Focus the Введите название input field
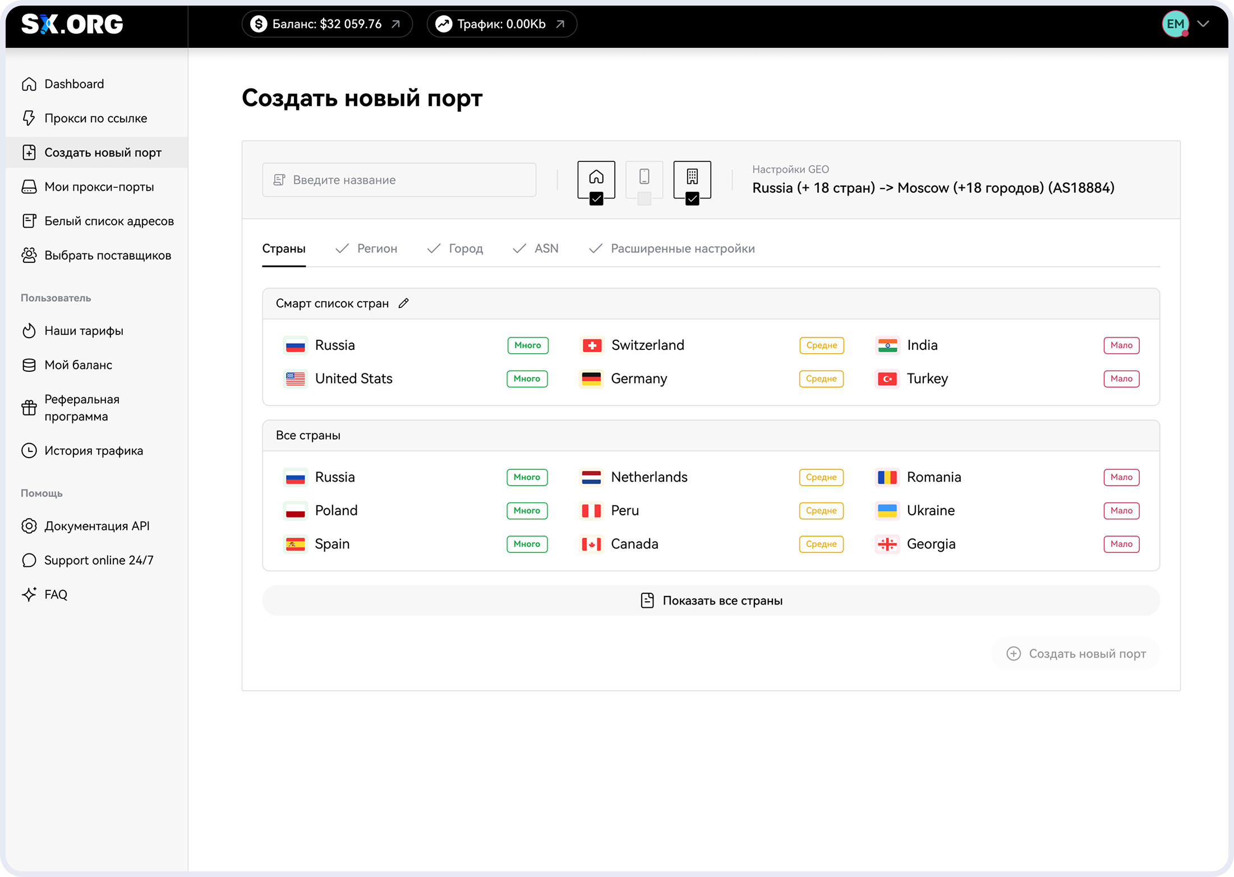This screenshot has height=877, width=1234. pyautogui.click(x=399, y=180)
